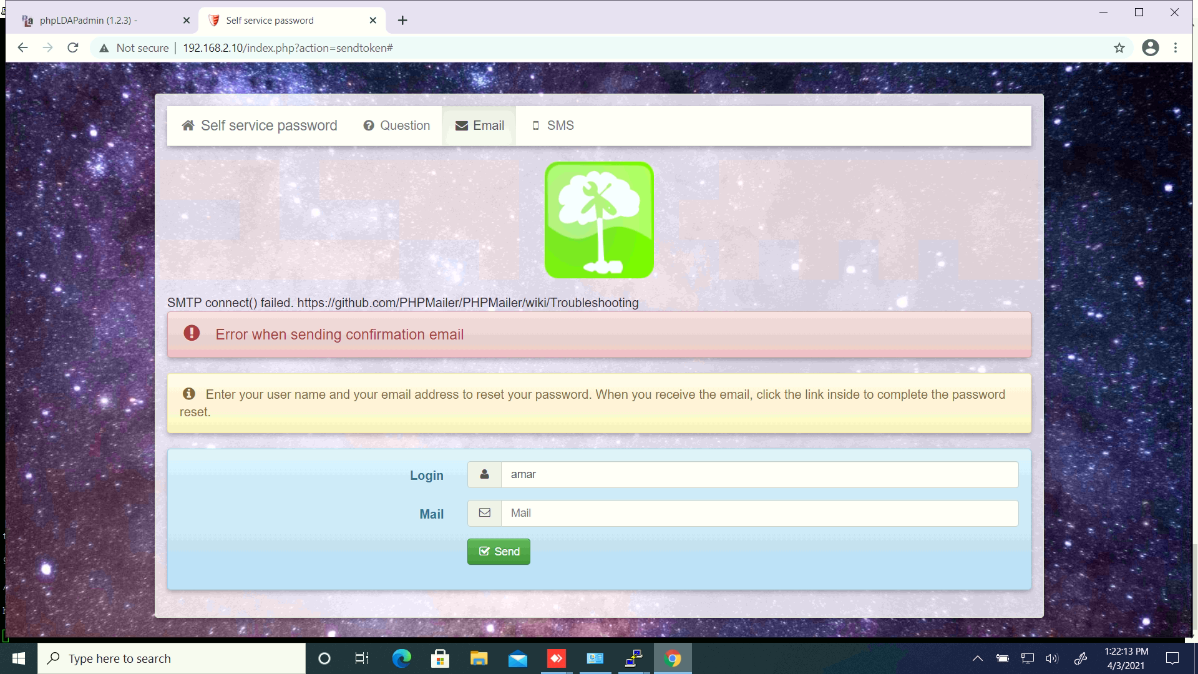Click the info icon in yellow notice
Image resolution: width=1198 pixels, height=674 pixels.
coord(188,394)
